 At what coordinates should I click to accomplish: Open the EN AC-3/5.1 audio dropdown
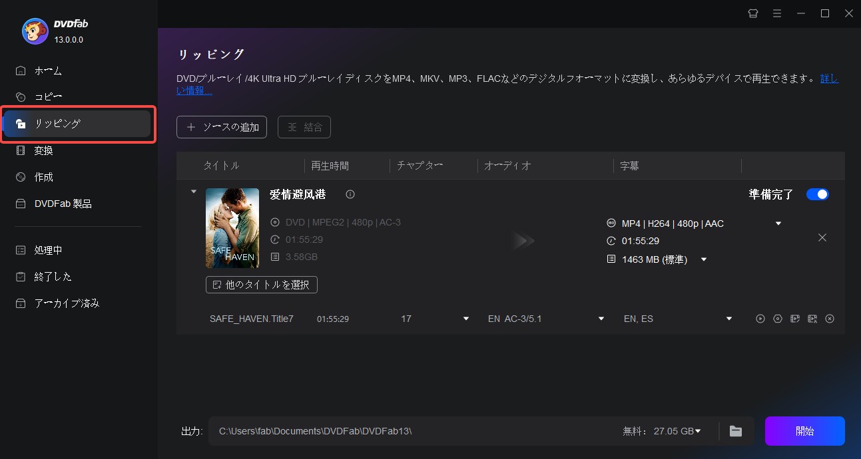click(601, 319)
